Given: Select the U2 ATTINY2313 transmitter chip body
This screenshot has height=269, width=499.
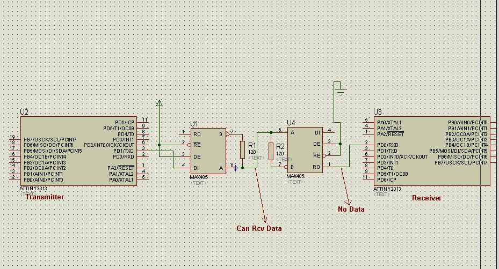Looking at the screenshot, I should [79, 151].
